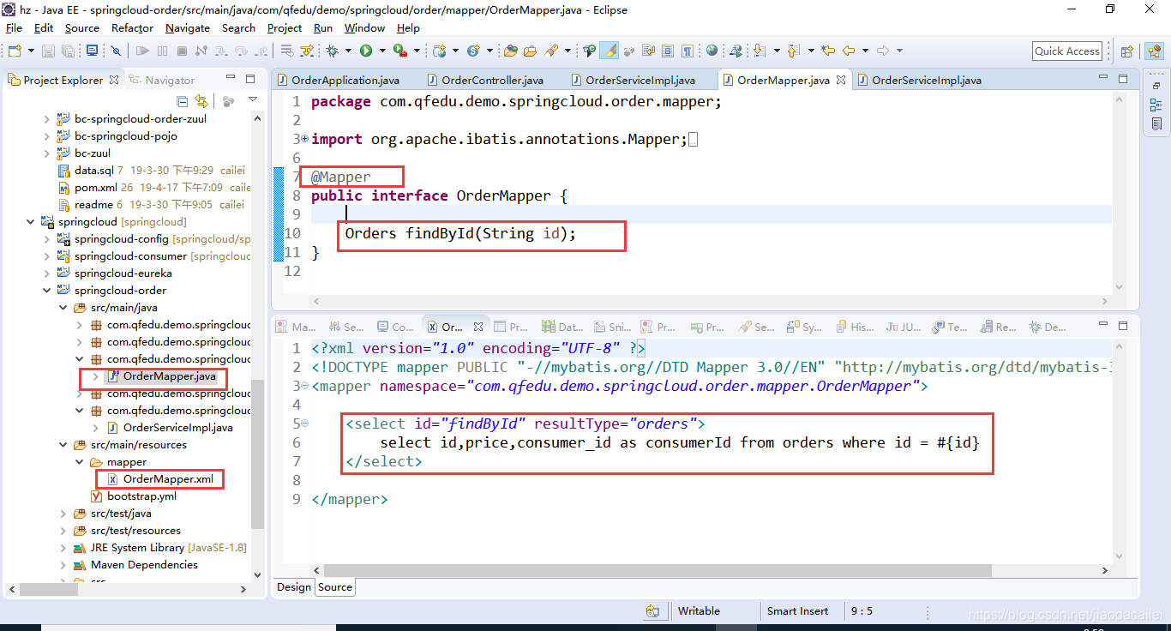Click Collapse All in Project Explorer
The image size is (1171, 631).
[x=182, y=100]
